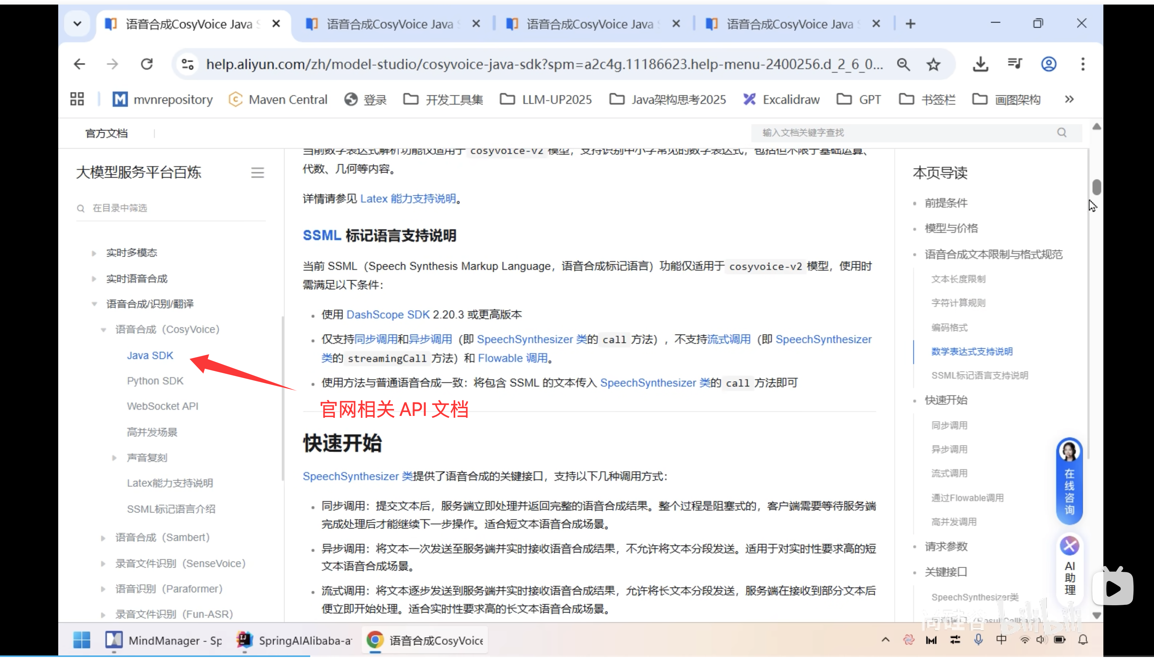Screen dimensions: 1154x660
Task: Switch to MindManager in the taskbar
Action: pyautogui.click(x=164, y=640)
